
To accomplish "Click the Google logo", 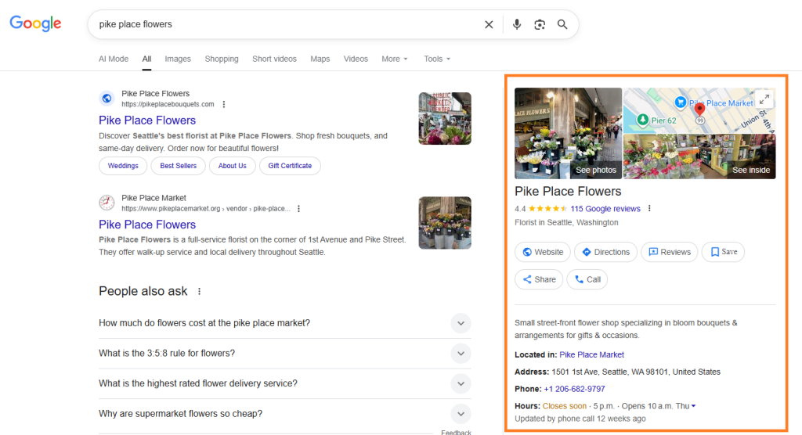I will tap(35, 23).
